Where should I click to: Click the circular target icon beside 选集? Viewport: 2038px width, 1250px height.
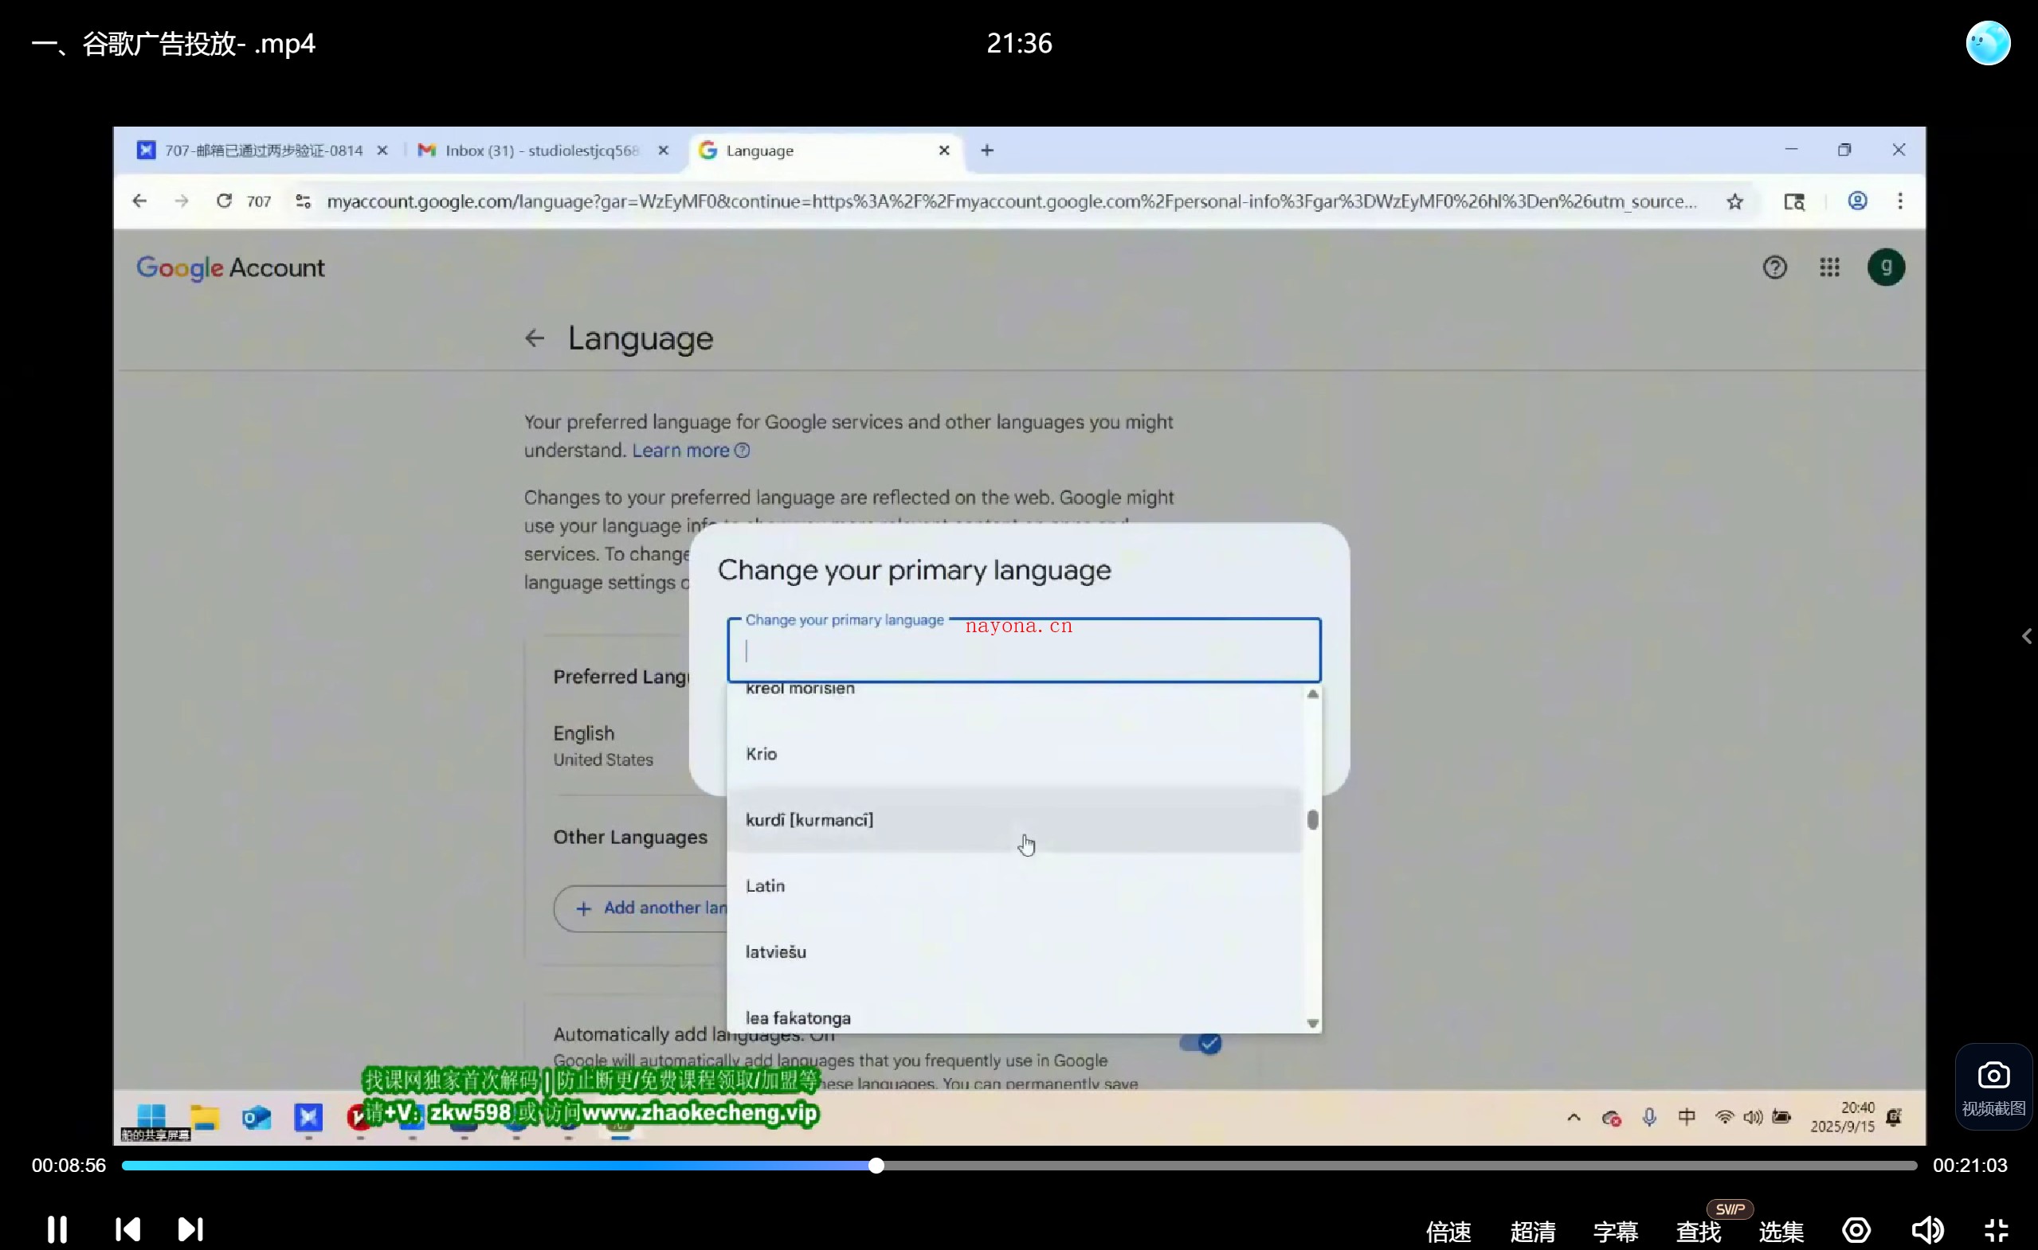(x=1856, y=1230)
